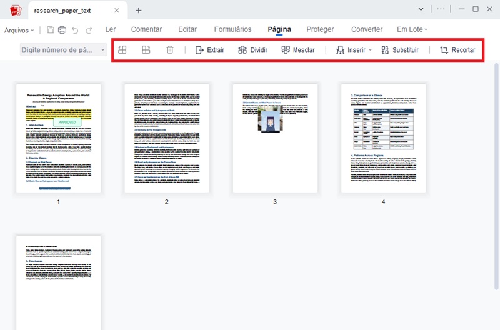Switch to the Formulários tab
Screen dimensions: 500x330
(232, 29)
